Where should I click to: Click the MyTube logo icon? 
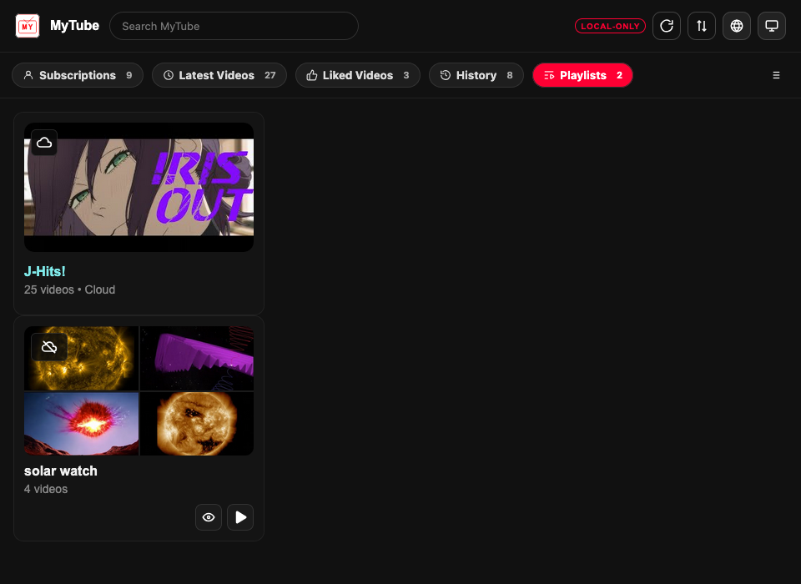pos(28,26)
